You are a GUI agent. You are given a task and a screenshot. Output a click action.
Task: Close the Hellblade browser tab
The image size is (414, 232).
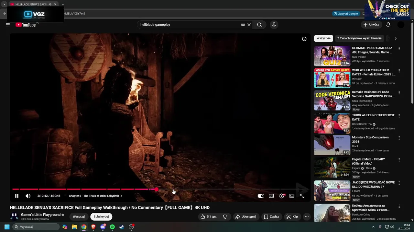click(x=55, y=4)
